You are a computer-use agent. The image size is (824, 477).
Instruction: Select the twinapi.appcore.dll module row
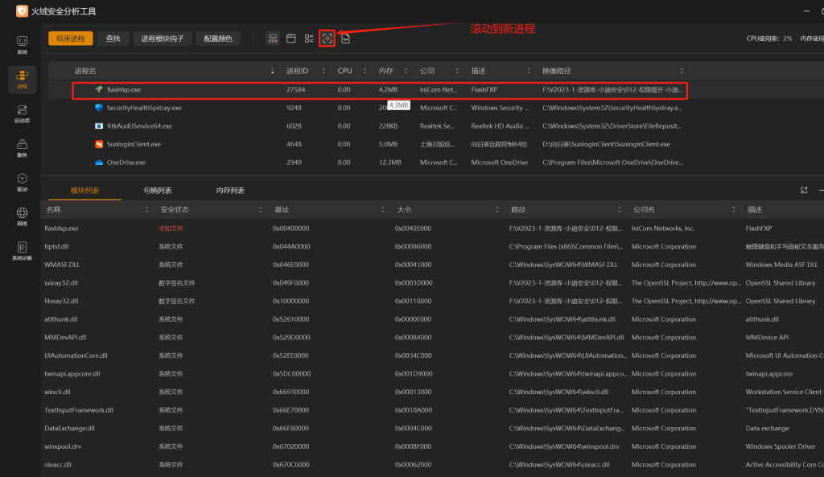(x=432, y=374)
